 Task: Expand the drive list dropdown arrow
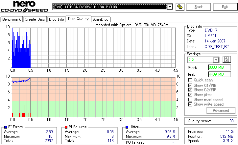tap(170, 7)
